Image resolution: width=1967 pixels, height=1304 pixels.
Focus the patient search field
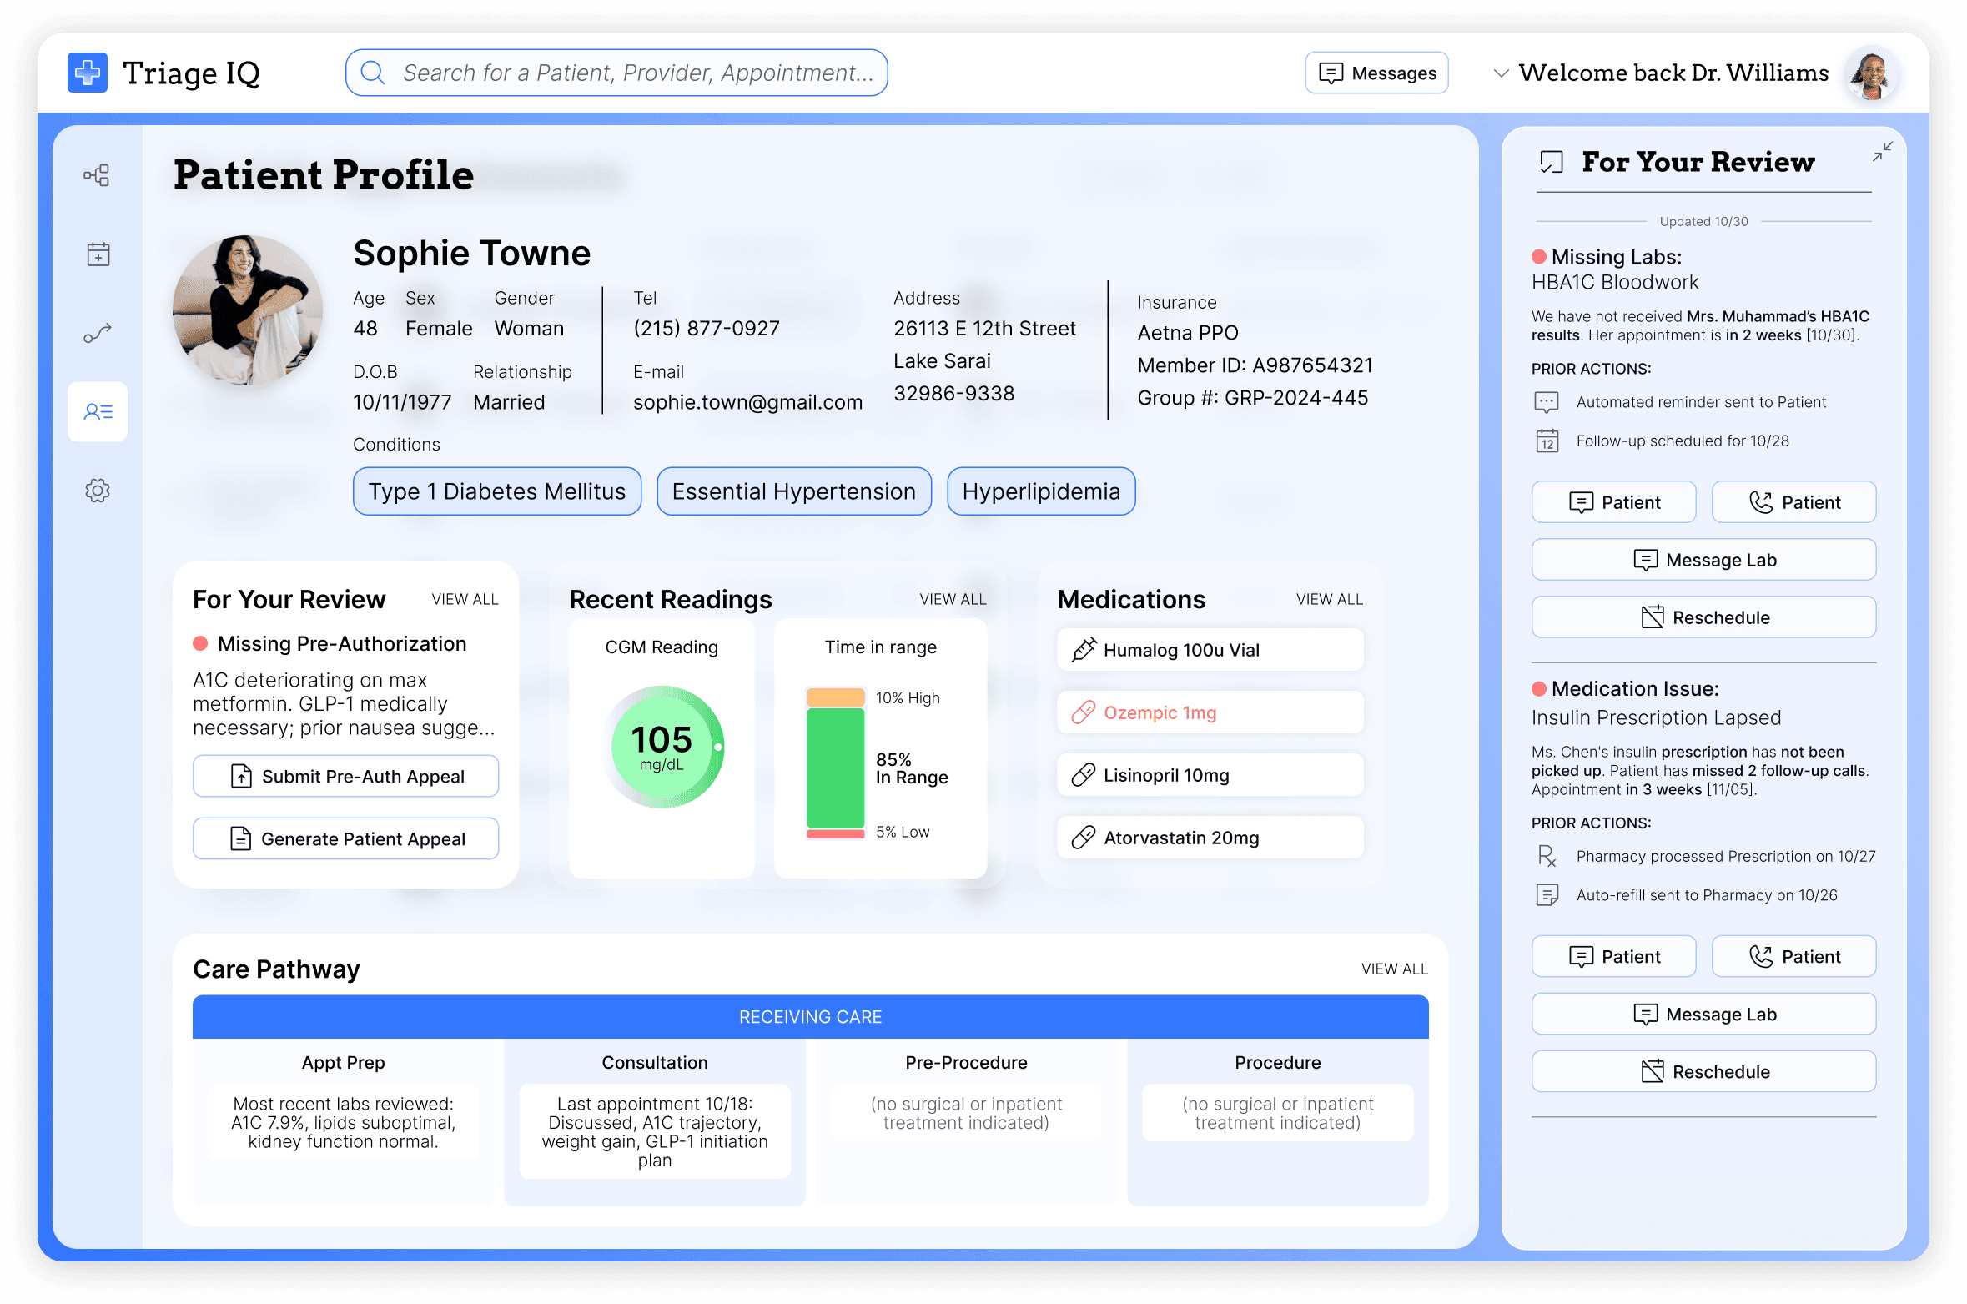617,73
